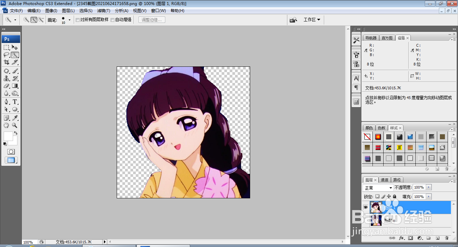Click the foreground color swatch

[x=8, y=136]
